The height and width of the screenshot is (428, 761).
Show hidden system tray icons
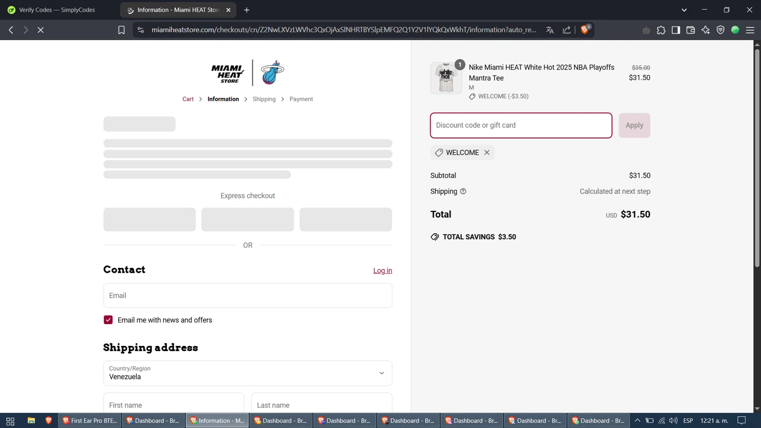pyautogui.click(x=637, y=420)
